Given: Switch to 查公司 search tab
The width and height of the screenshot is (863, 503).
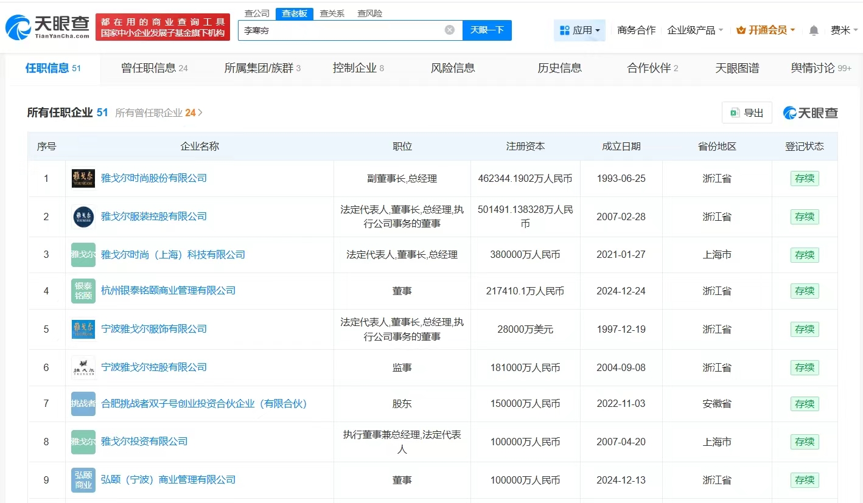Looking at the screenshot, I should [257, 13].
